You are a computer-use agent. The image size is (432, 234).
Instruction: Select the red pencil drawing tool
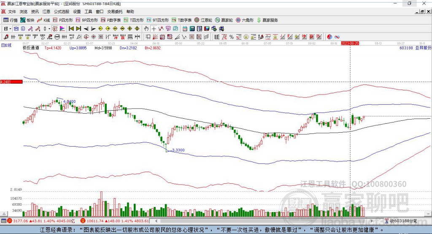(x=6, y=37)
